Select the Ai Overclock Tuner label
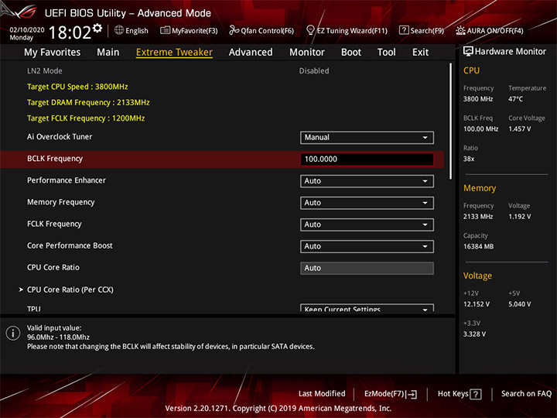 (60, 137)
